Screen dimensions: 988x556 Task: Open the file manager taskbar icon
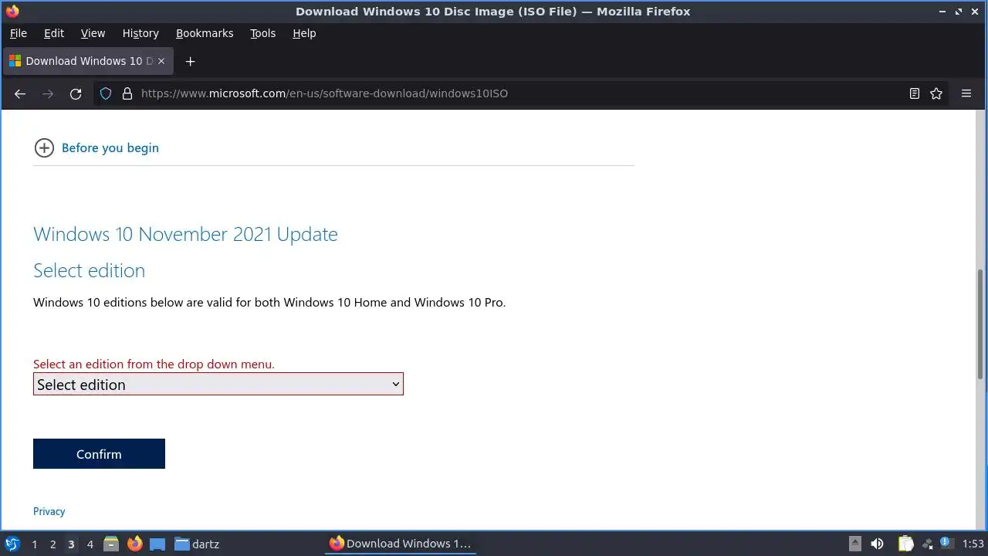[x=111, y=544]
